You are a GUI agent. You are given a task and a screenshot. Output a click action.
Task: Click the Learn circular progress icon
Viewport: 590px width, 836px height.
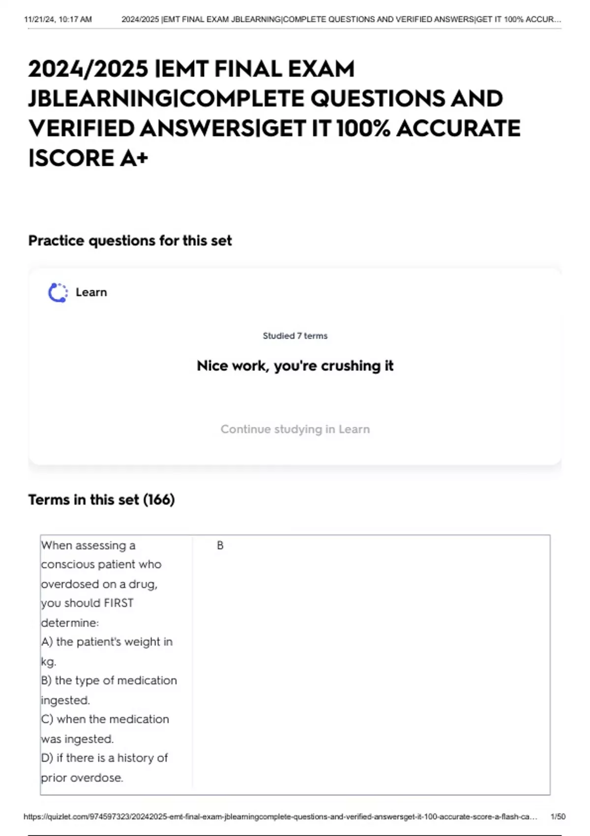pyautogui.click(x=58, y=293)
